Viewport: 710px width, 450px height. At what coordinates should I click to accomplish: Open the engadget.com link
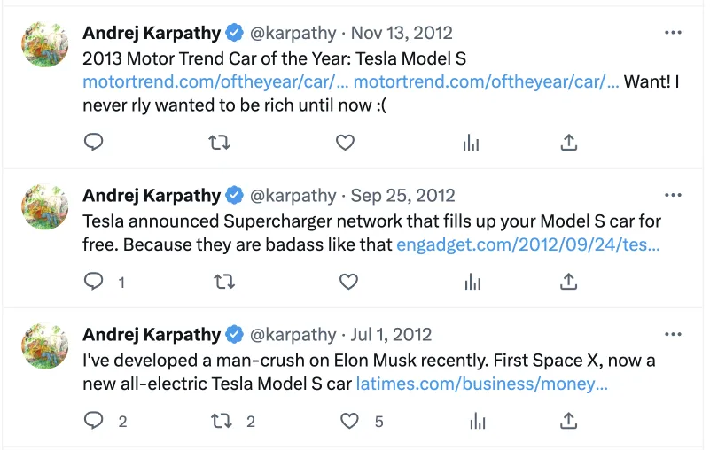point(528,244)
